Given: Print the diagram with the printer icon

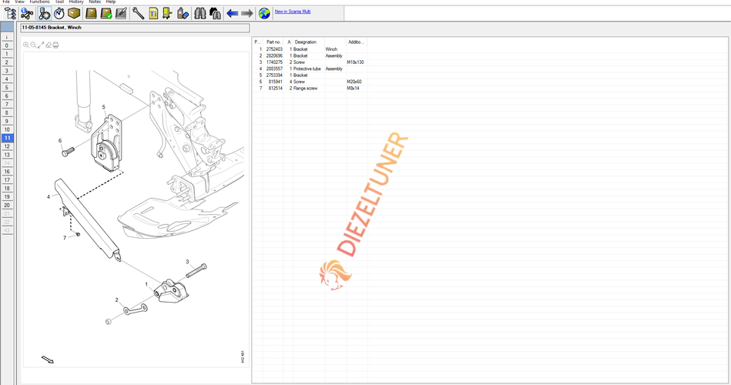Looking at the screenshot, I should 56,45.
